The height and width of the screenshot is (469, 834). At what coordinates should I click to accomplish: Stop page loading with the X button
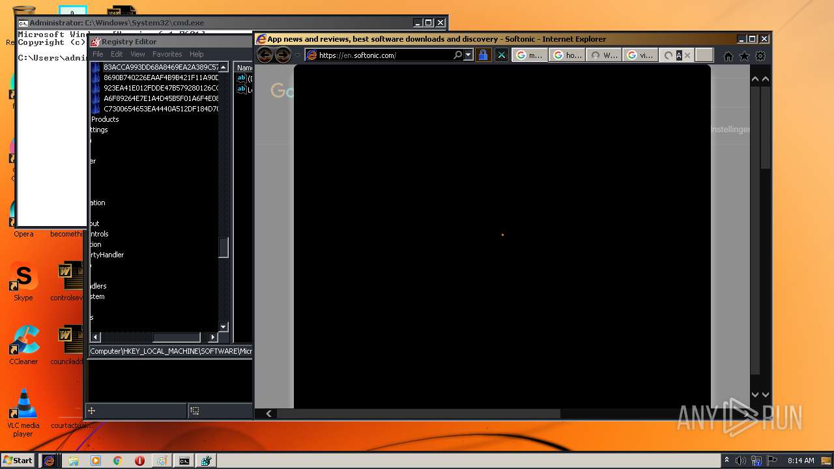tap(501, 55)
